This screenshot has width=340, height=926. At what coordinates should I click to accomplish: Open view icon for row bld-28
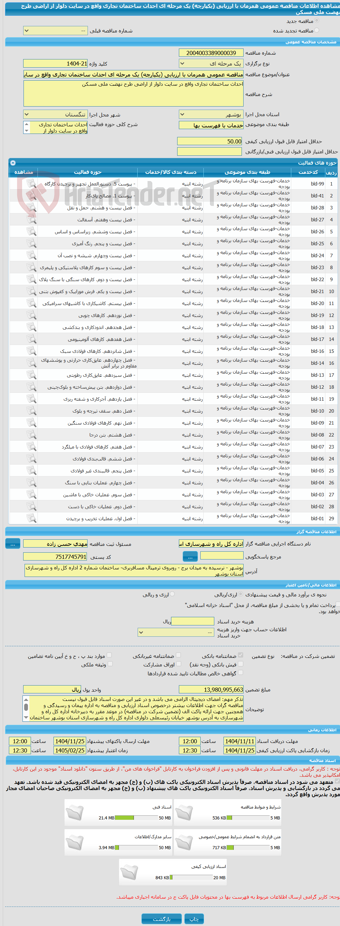(32, 208)
